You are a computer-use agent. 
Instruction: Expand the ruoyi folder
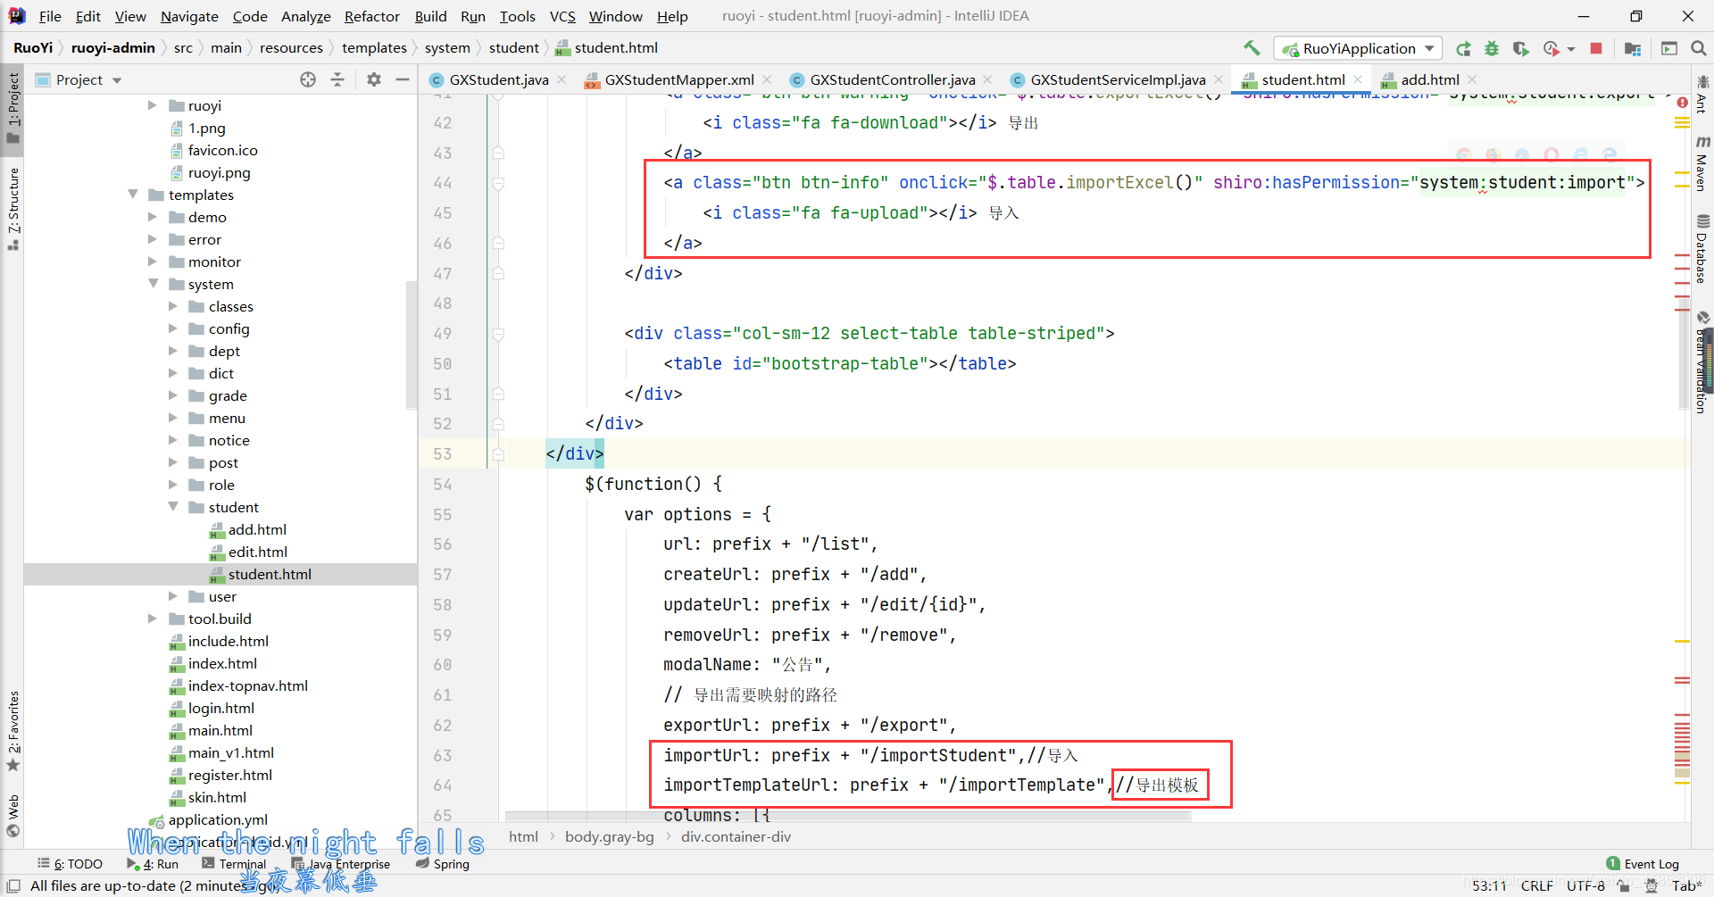(x=153, y=105)
